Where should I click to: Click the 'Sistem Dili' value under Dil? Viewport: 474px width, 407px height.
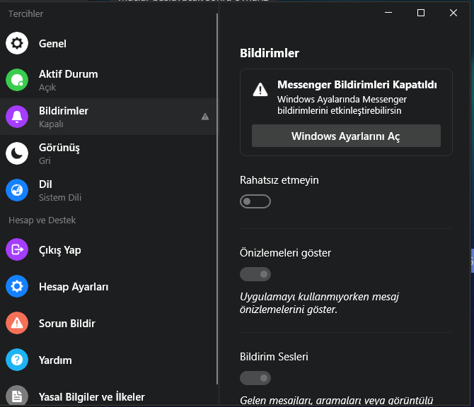(60, 197)
